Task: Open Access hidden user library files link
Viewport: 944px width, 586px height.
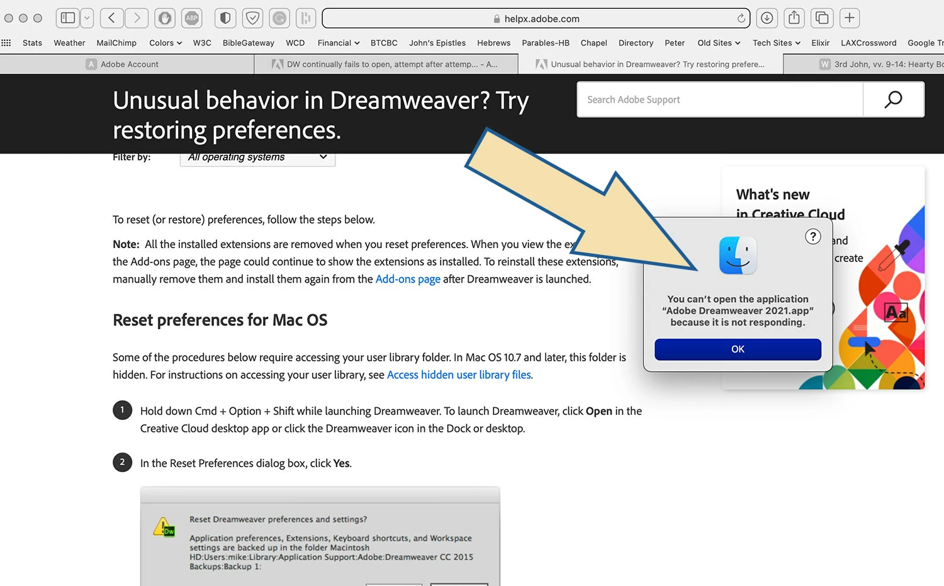Action: [x=459, y=375]
